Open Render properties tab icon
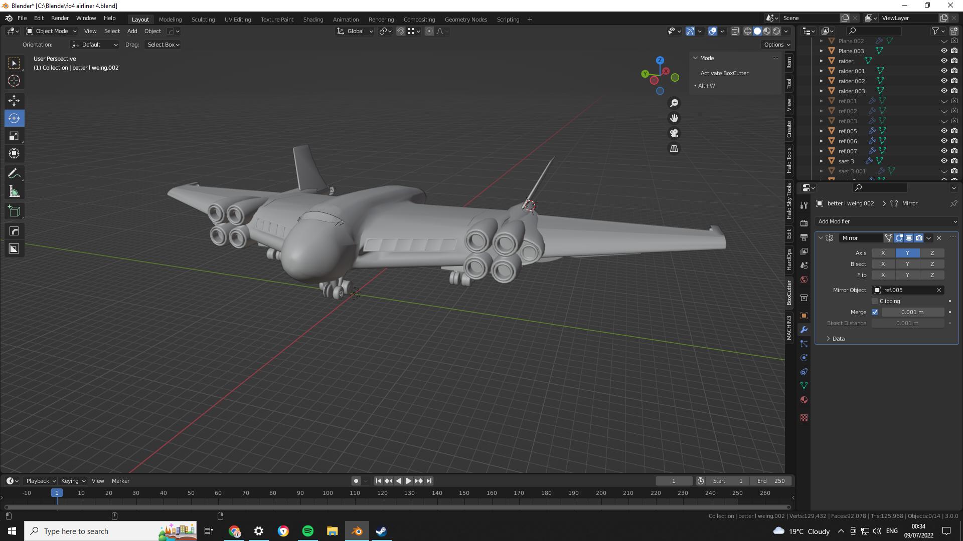Image resolution: width=963 pixels, height=541 pixels. click(804, 223)
